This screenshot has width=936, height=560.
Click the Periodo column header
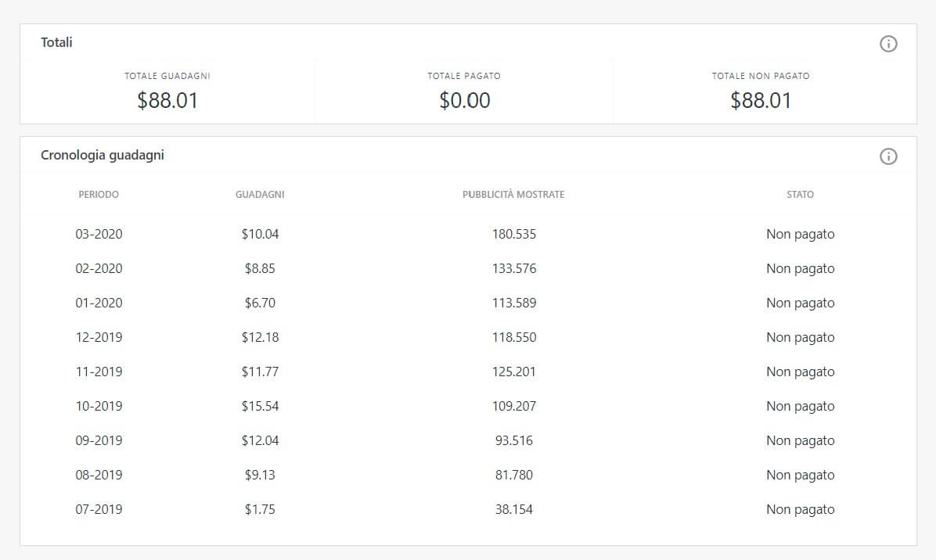coord(99,194)
